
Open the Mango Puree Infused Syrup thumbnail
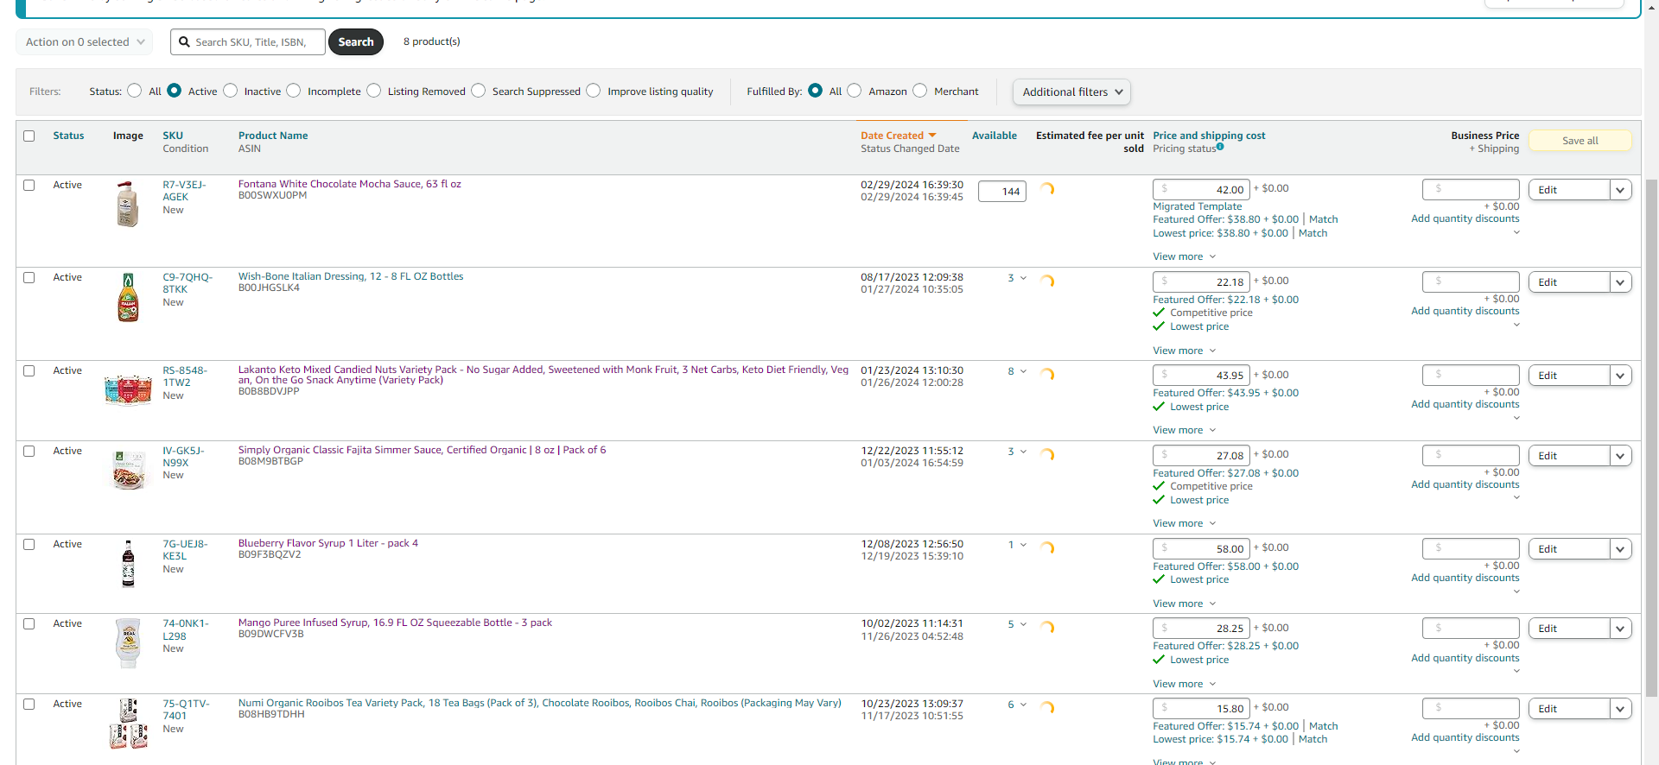coord(128,643)
